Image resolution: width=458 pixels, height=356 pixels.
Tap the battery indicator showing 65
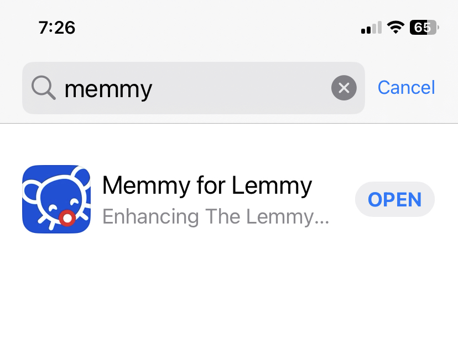[x=424, y=28]
